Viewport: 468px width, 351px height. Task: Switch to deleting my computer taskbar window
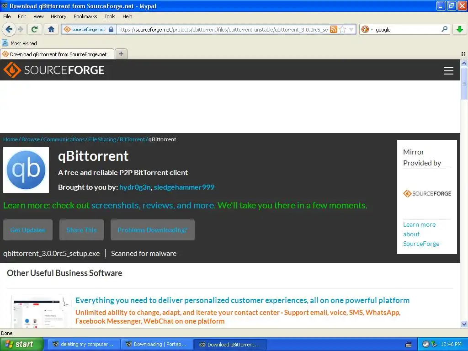84,344
